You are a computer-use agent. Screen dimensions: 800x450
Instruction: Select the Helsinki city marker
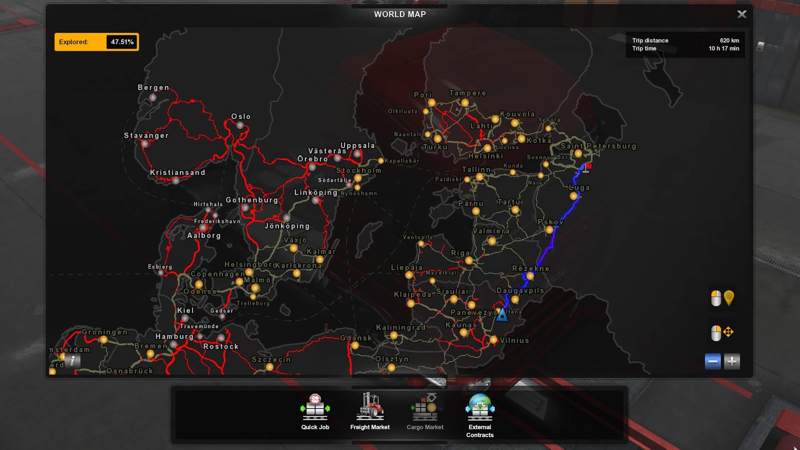pyautogui.click(x=487, y=148)
